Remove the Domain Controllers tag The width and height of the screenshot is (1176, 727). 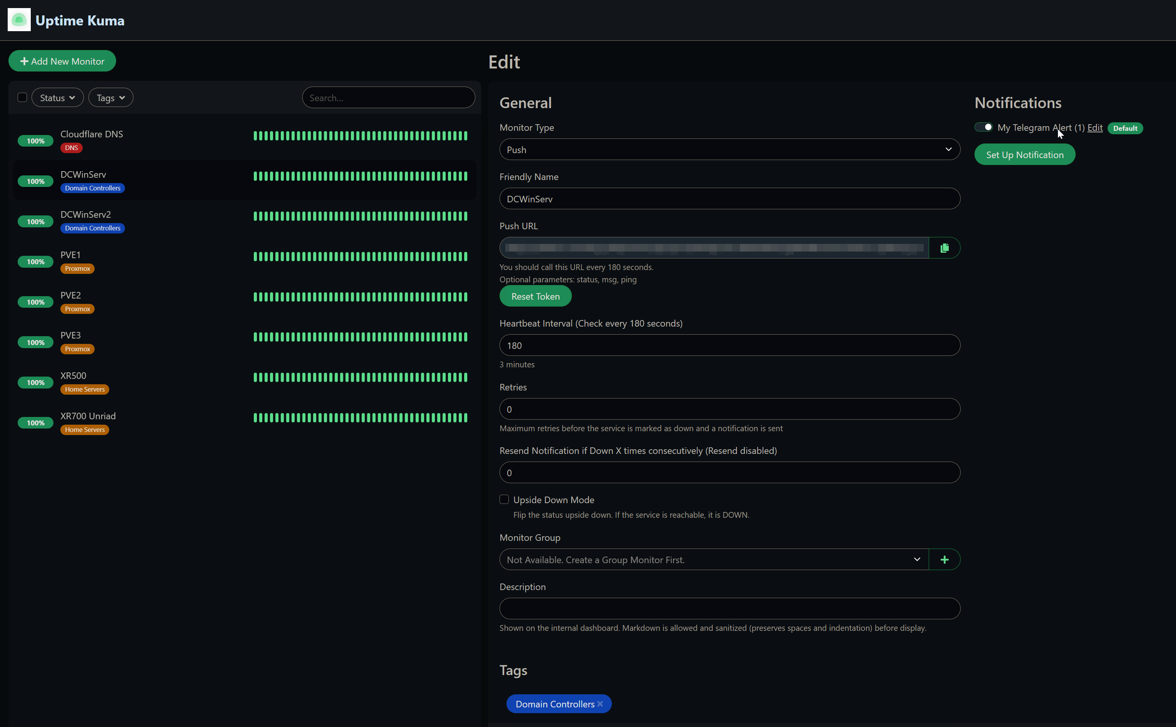click(601, 704)
